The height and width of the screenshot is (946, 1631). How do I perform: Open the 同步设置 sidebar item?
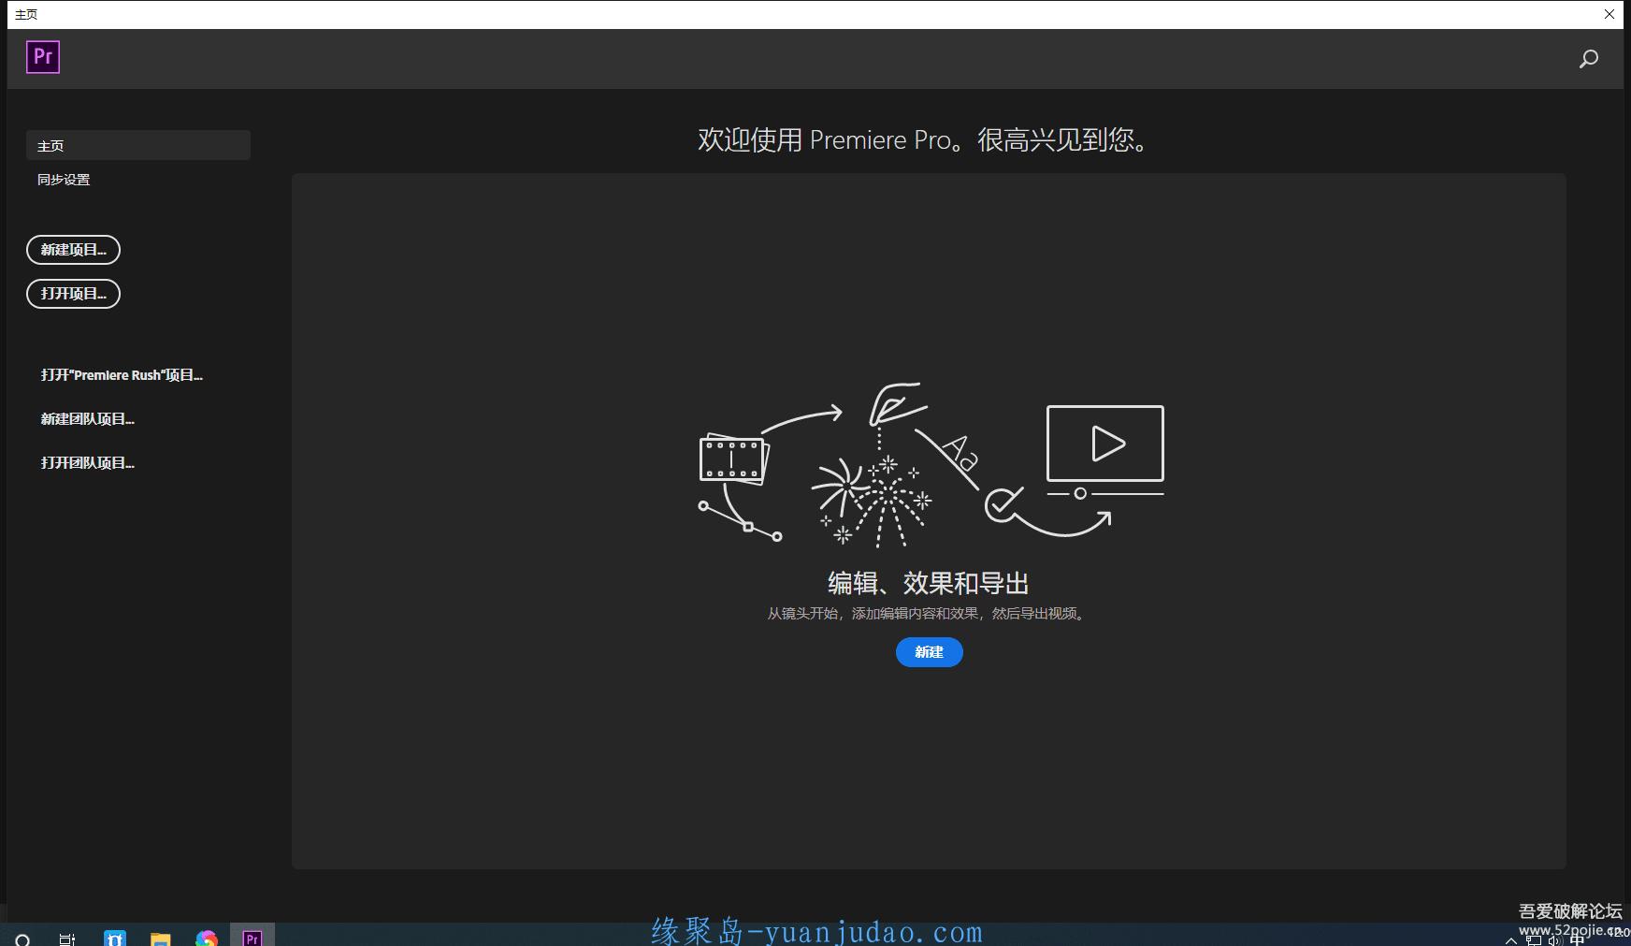coord(64,179)
